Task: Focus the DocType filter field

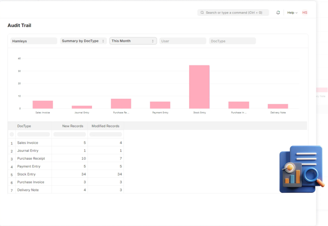Action: (x=232, y=41)
